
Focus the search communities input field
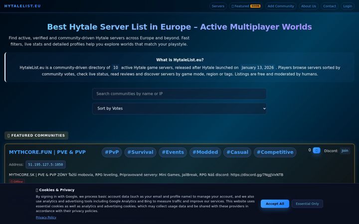(179, 94)
